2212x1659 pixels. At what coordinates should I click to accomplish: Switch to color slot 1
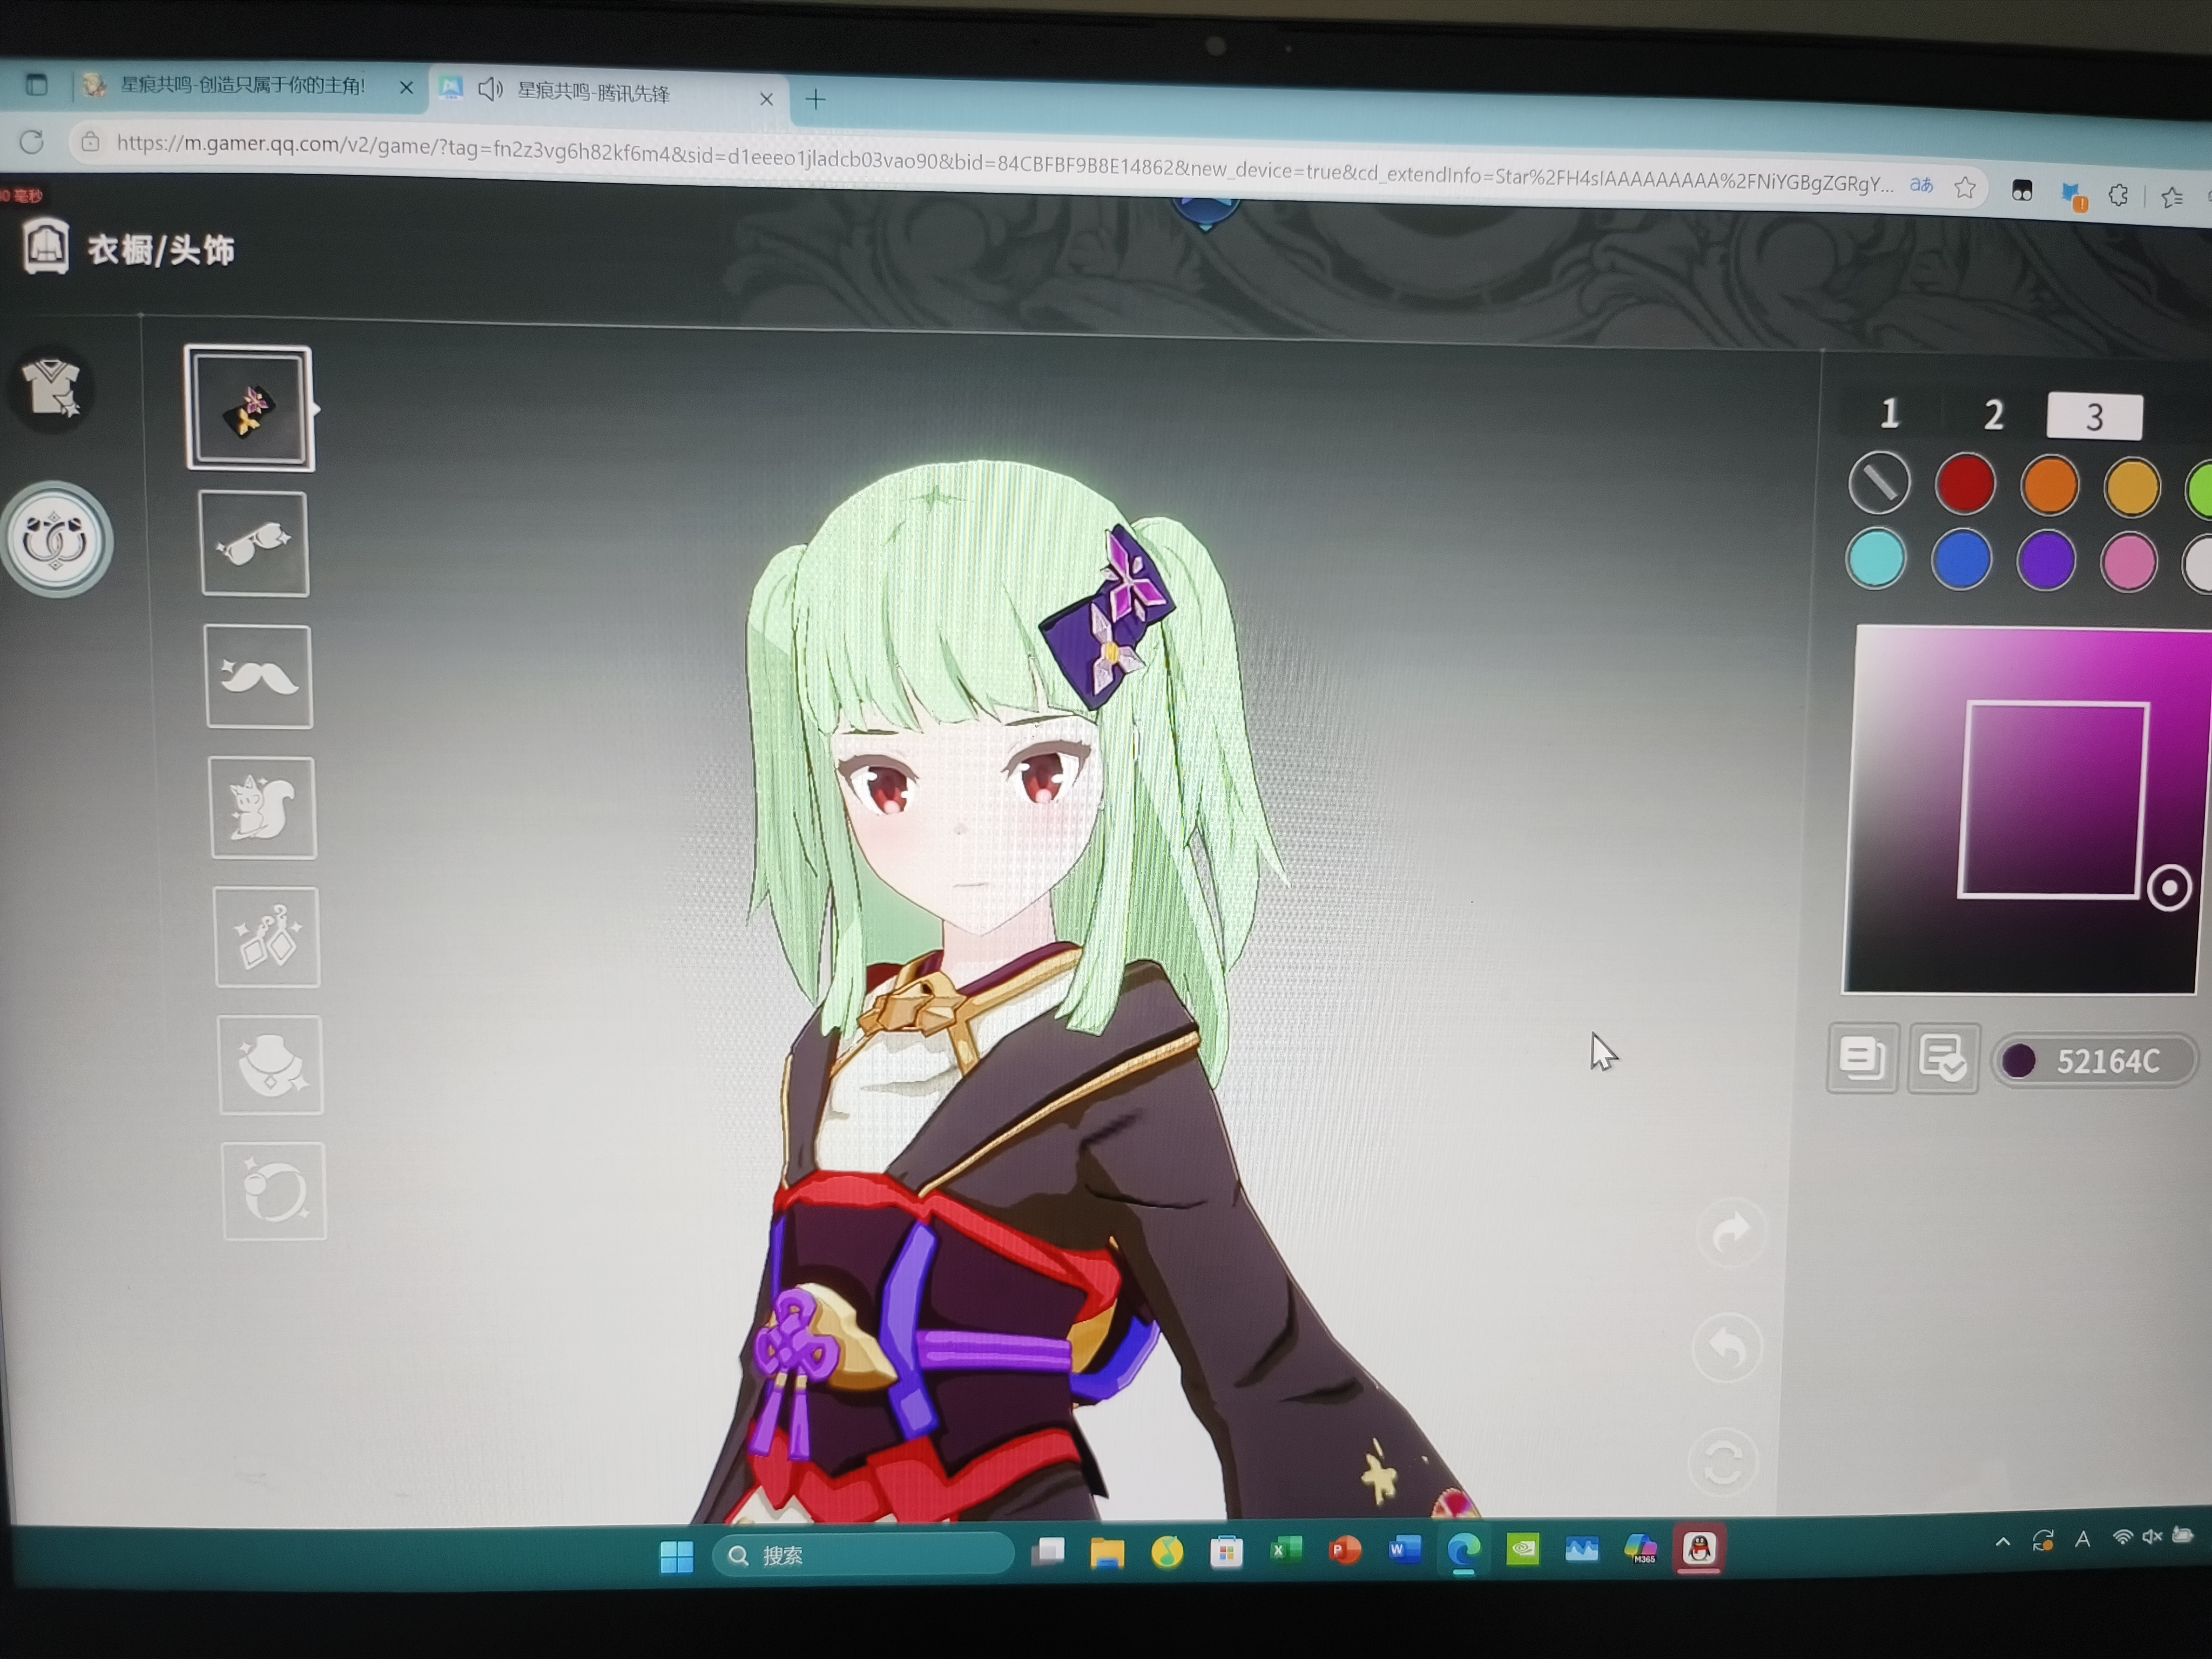1889,413
